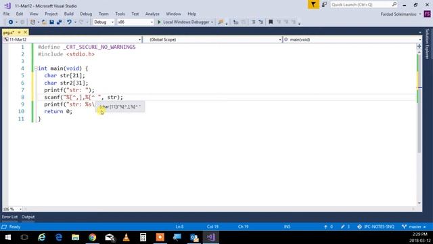This screenshot has height=244, width=433.
Task: Click the split editor handle above the scrollbar
Action: 419,46
